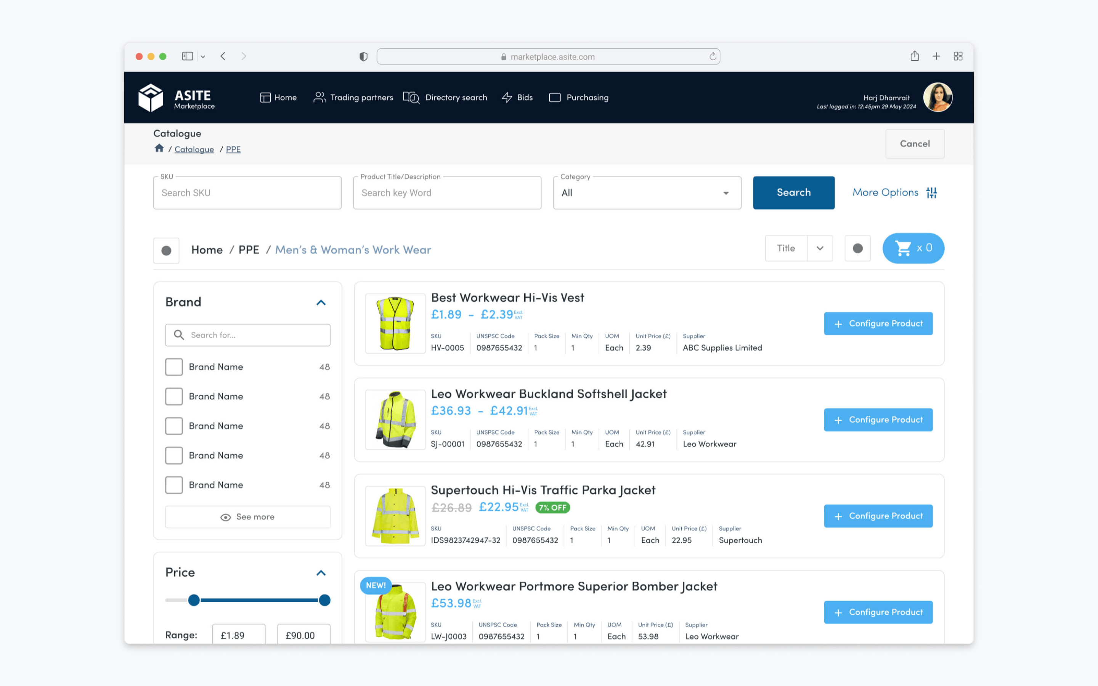Click the Asite Marketplace cube logo
Screen dimensions: 1098x686
tap(151, 98)
